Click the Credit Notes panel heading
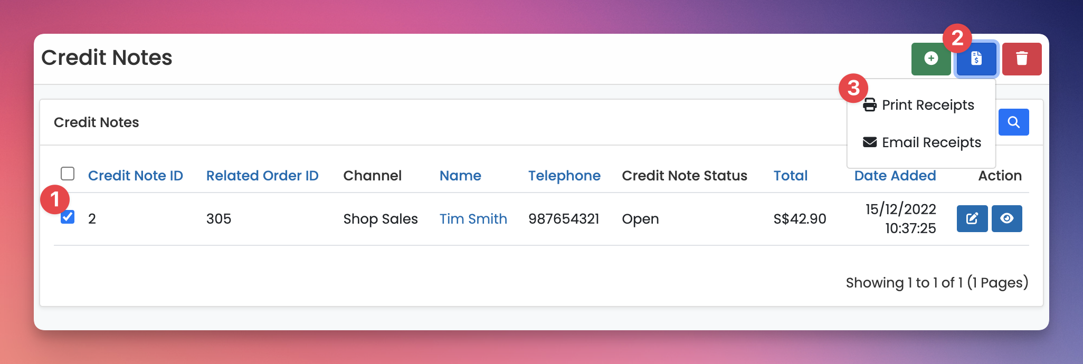The width and height of the screenshot is (1083, 364). [97, 122]
